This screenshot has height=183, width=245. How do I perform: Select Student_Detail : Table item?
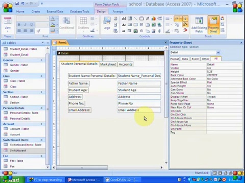(23, 49)
